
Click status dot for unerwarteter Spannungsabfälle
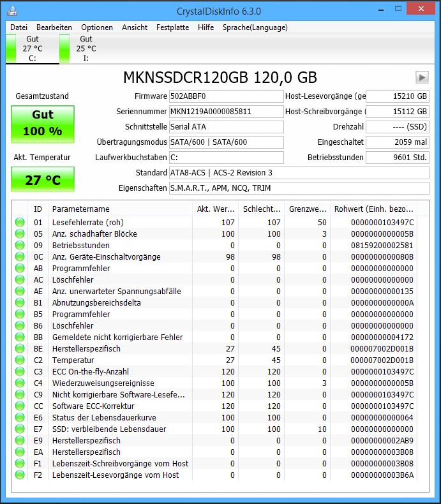tap(20, 291)
